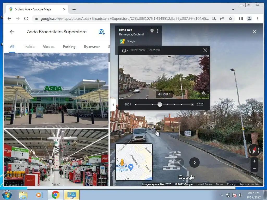The image size is (267, 200).
Task: Click the install app icon in address bar
Action: [x=214, y=18]
